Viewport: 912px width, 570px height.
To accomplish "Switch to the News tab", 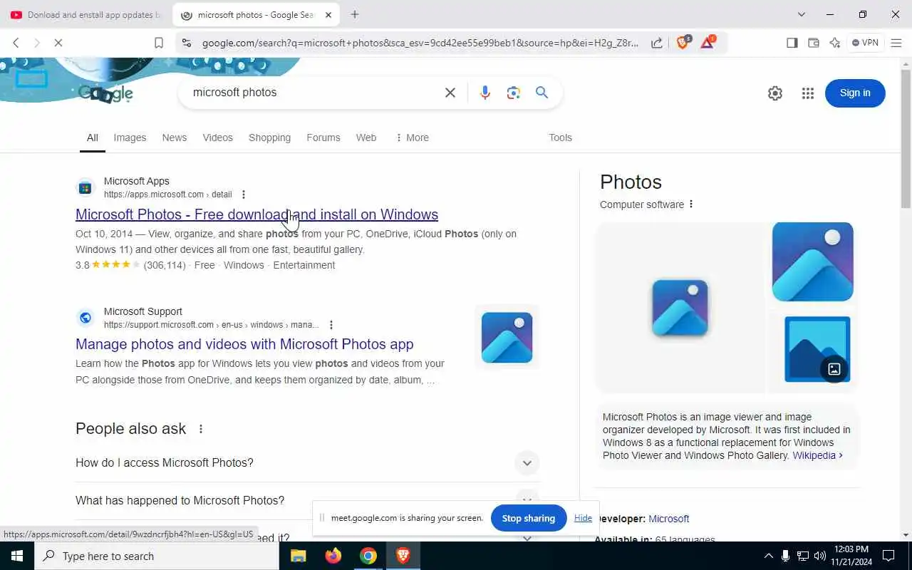I will pos(175,138).
